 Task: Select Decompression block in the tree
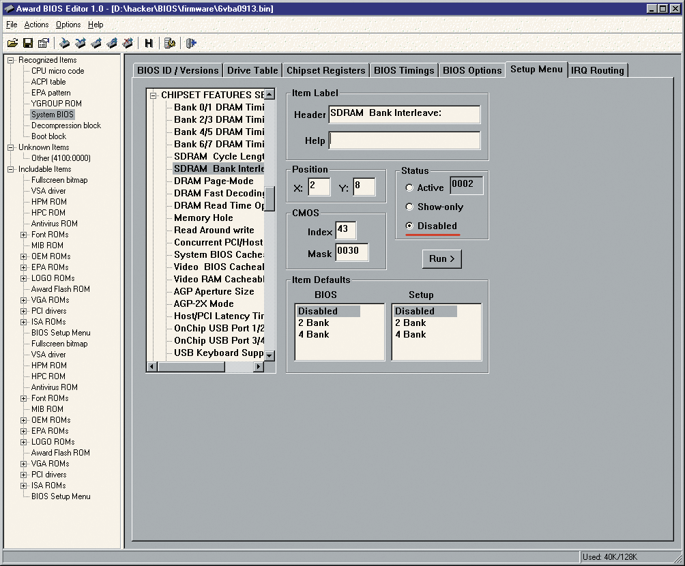(66, 125)
